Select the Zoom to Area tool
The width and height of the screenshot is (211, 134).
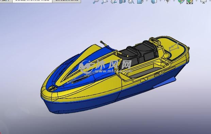pos(104,1)
